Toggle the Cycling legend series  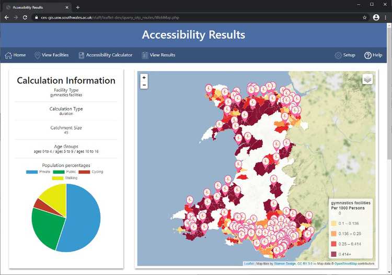(x=90, y=172)
